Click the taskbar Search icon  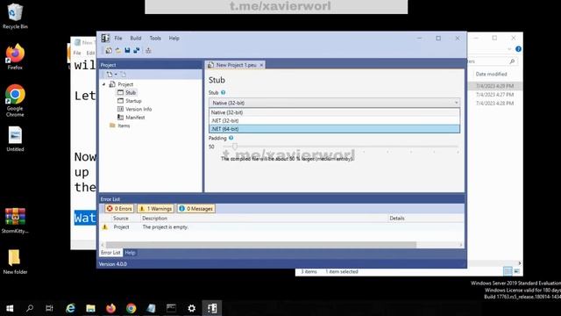click(x=30, y=308)
